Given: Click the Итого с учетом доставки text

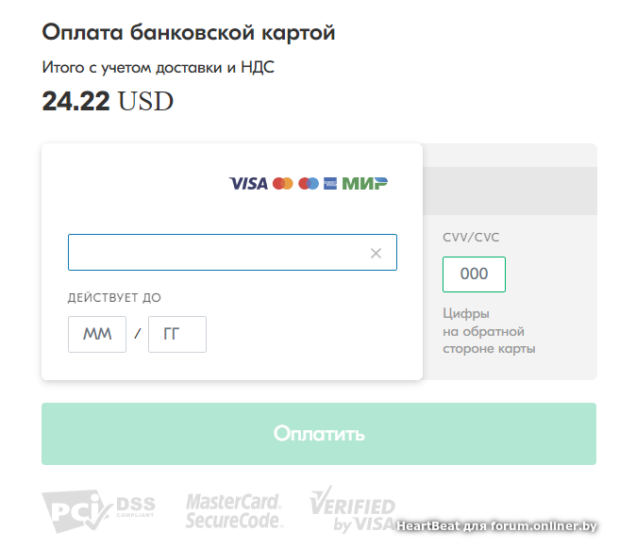Looking at the screenshot, I should point(159,67).
